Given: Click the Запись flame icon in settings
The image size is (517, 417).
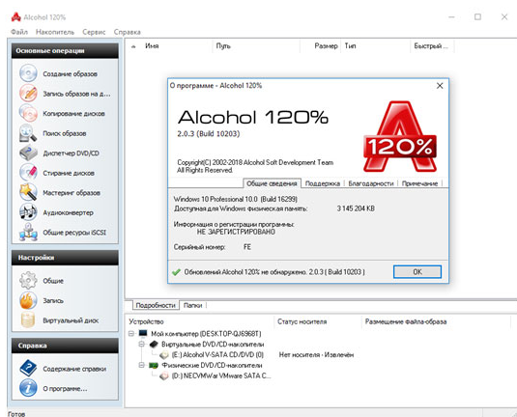Looking at the screenshot, I should pyautogui.click(x=28, y=300).
